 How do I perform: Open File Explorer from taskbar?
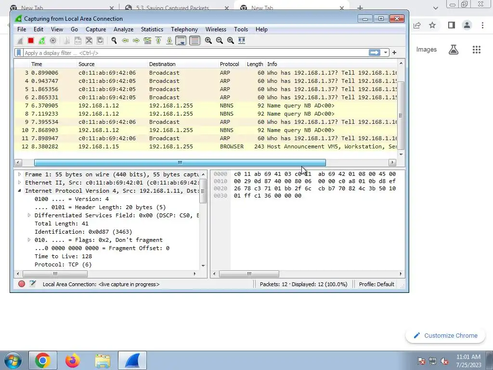pyautogui.click(x=103, y=360)
